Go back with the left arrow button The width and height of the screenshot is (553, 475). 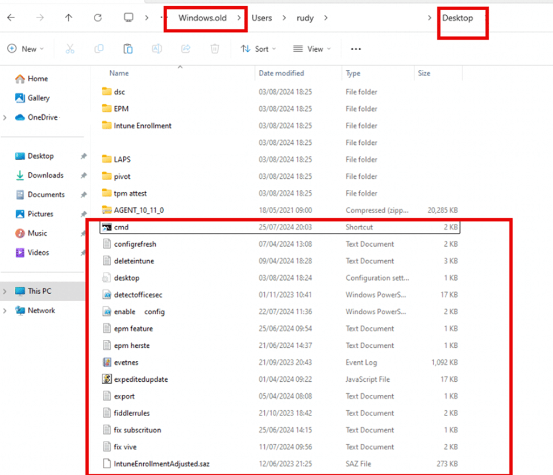11,18
